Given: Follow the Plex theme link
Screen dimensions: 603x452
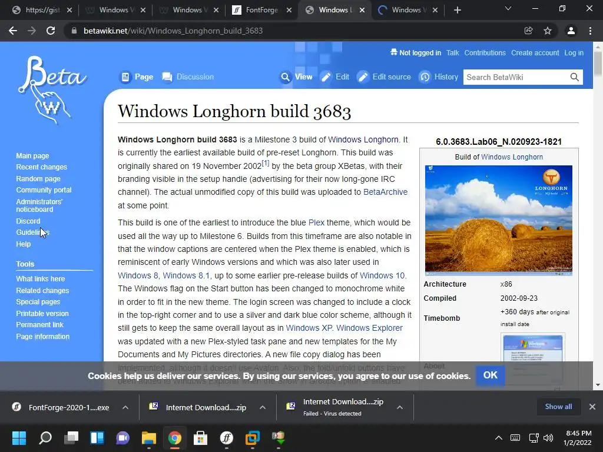Looking at the screenshot, I should 316,222.
